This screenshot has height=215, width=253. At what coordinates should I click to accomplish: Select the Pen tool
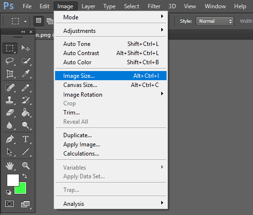[x=10, y=139]
